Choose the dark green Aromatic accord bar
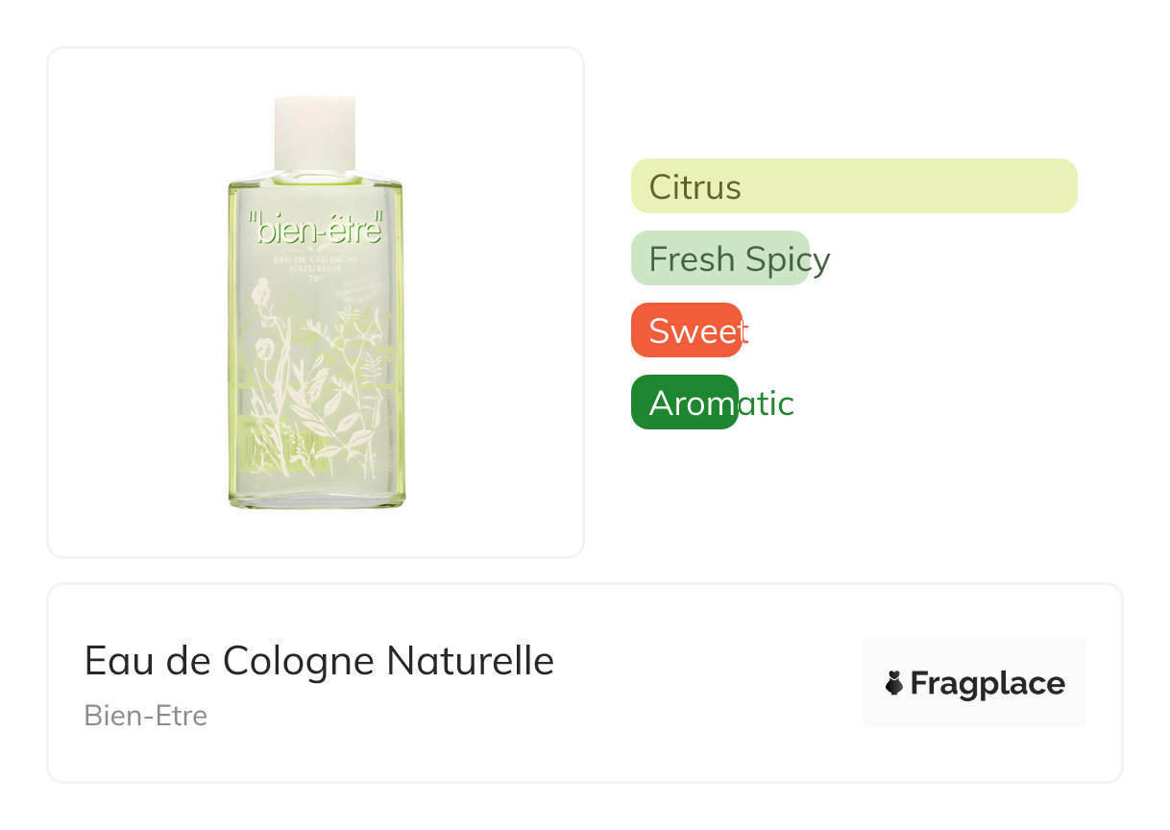This screenshot has width=1170, height=830. tap(684, 403)
